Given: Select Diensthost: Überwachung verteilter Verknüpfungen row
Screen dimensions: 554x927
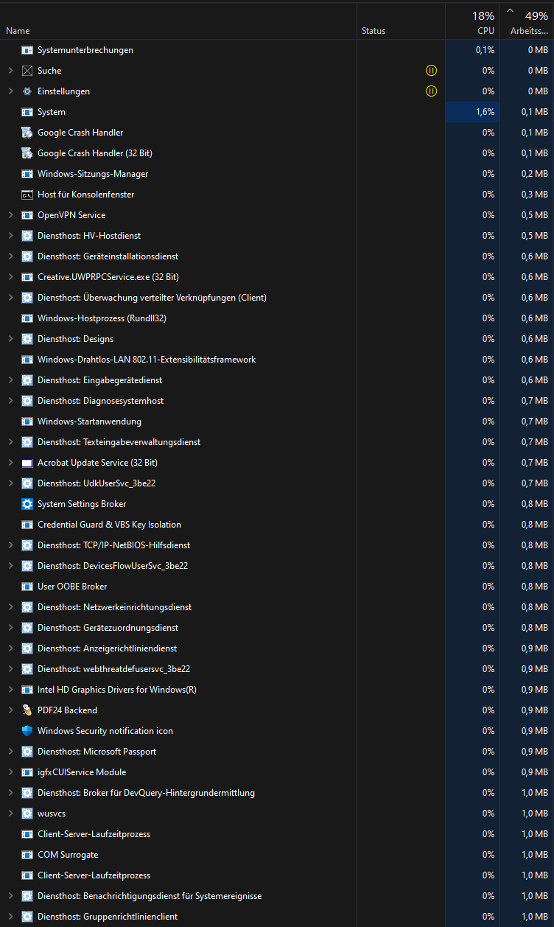Looking at the screenshot, I should coord(277,298).
